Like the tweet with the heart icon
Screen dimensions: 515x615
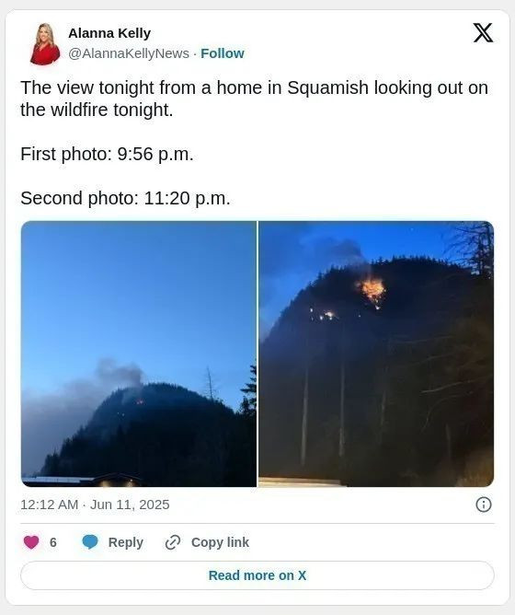pyautogui.click(x=31, y=542)
